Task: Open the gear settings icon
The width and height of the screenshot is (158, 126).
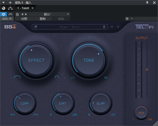Action: point(127,19)
